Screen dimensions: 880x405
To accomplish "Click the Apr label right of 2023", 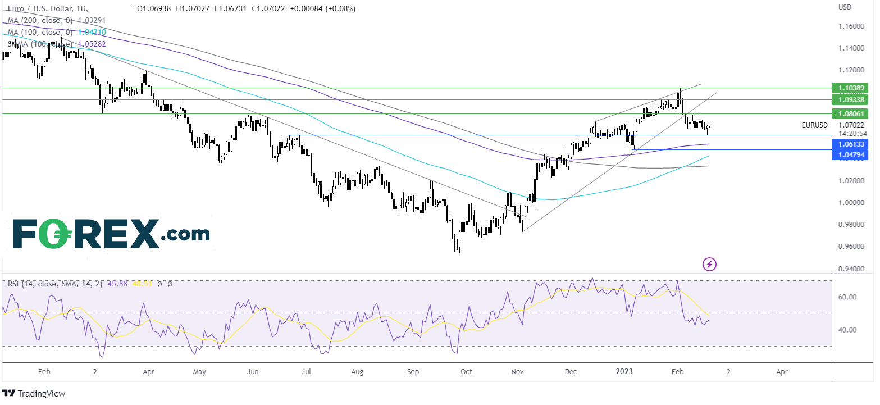I will click(x=781, y=372).
